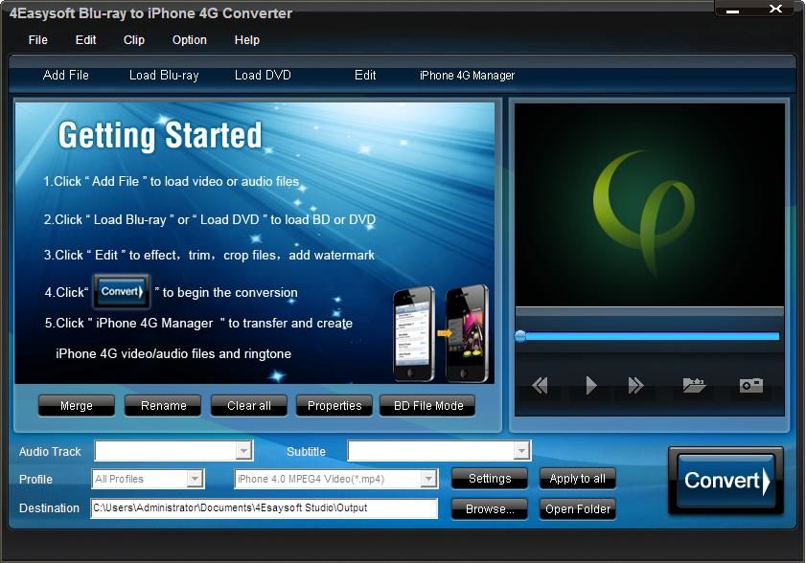This screenshot has height=563, width=806.
Task: Expand the Subtitle dropdown
Action: (521, 451)
